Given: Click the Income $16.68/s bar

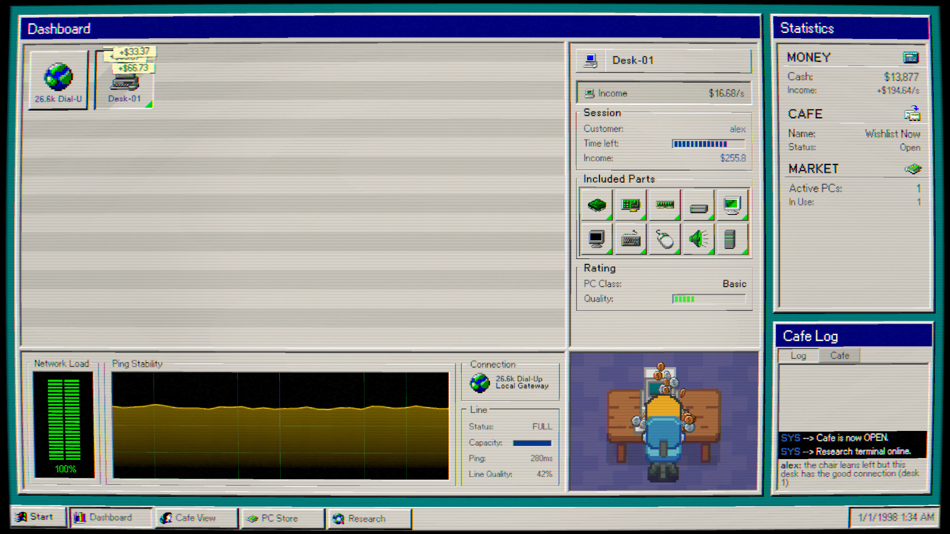Looking at the screenshot, I should [664, 93].
